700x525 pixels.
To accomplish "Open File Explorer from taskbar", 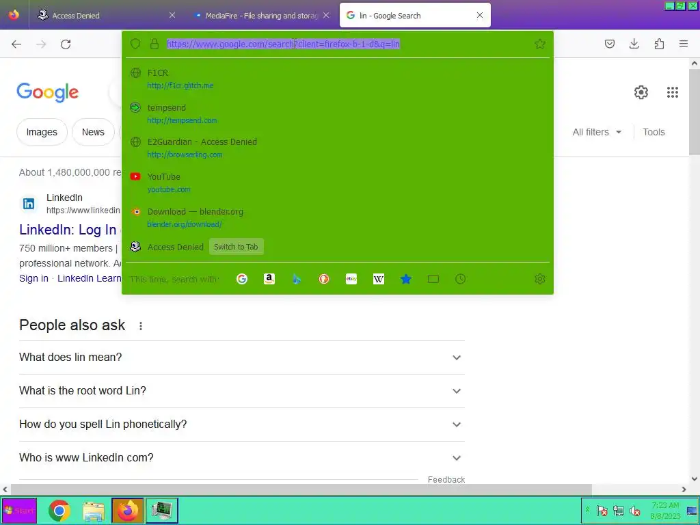I will 94,511.
